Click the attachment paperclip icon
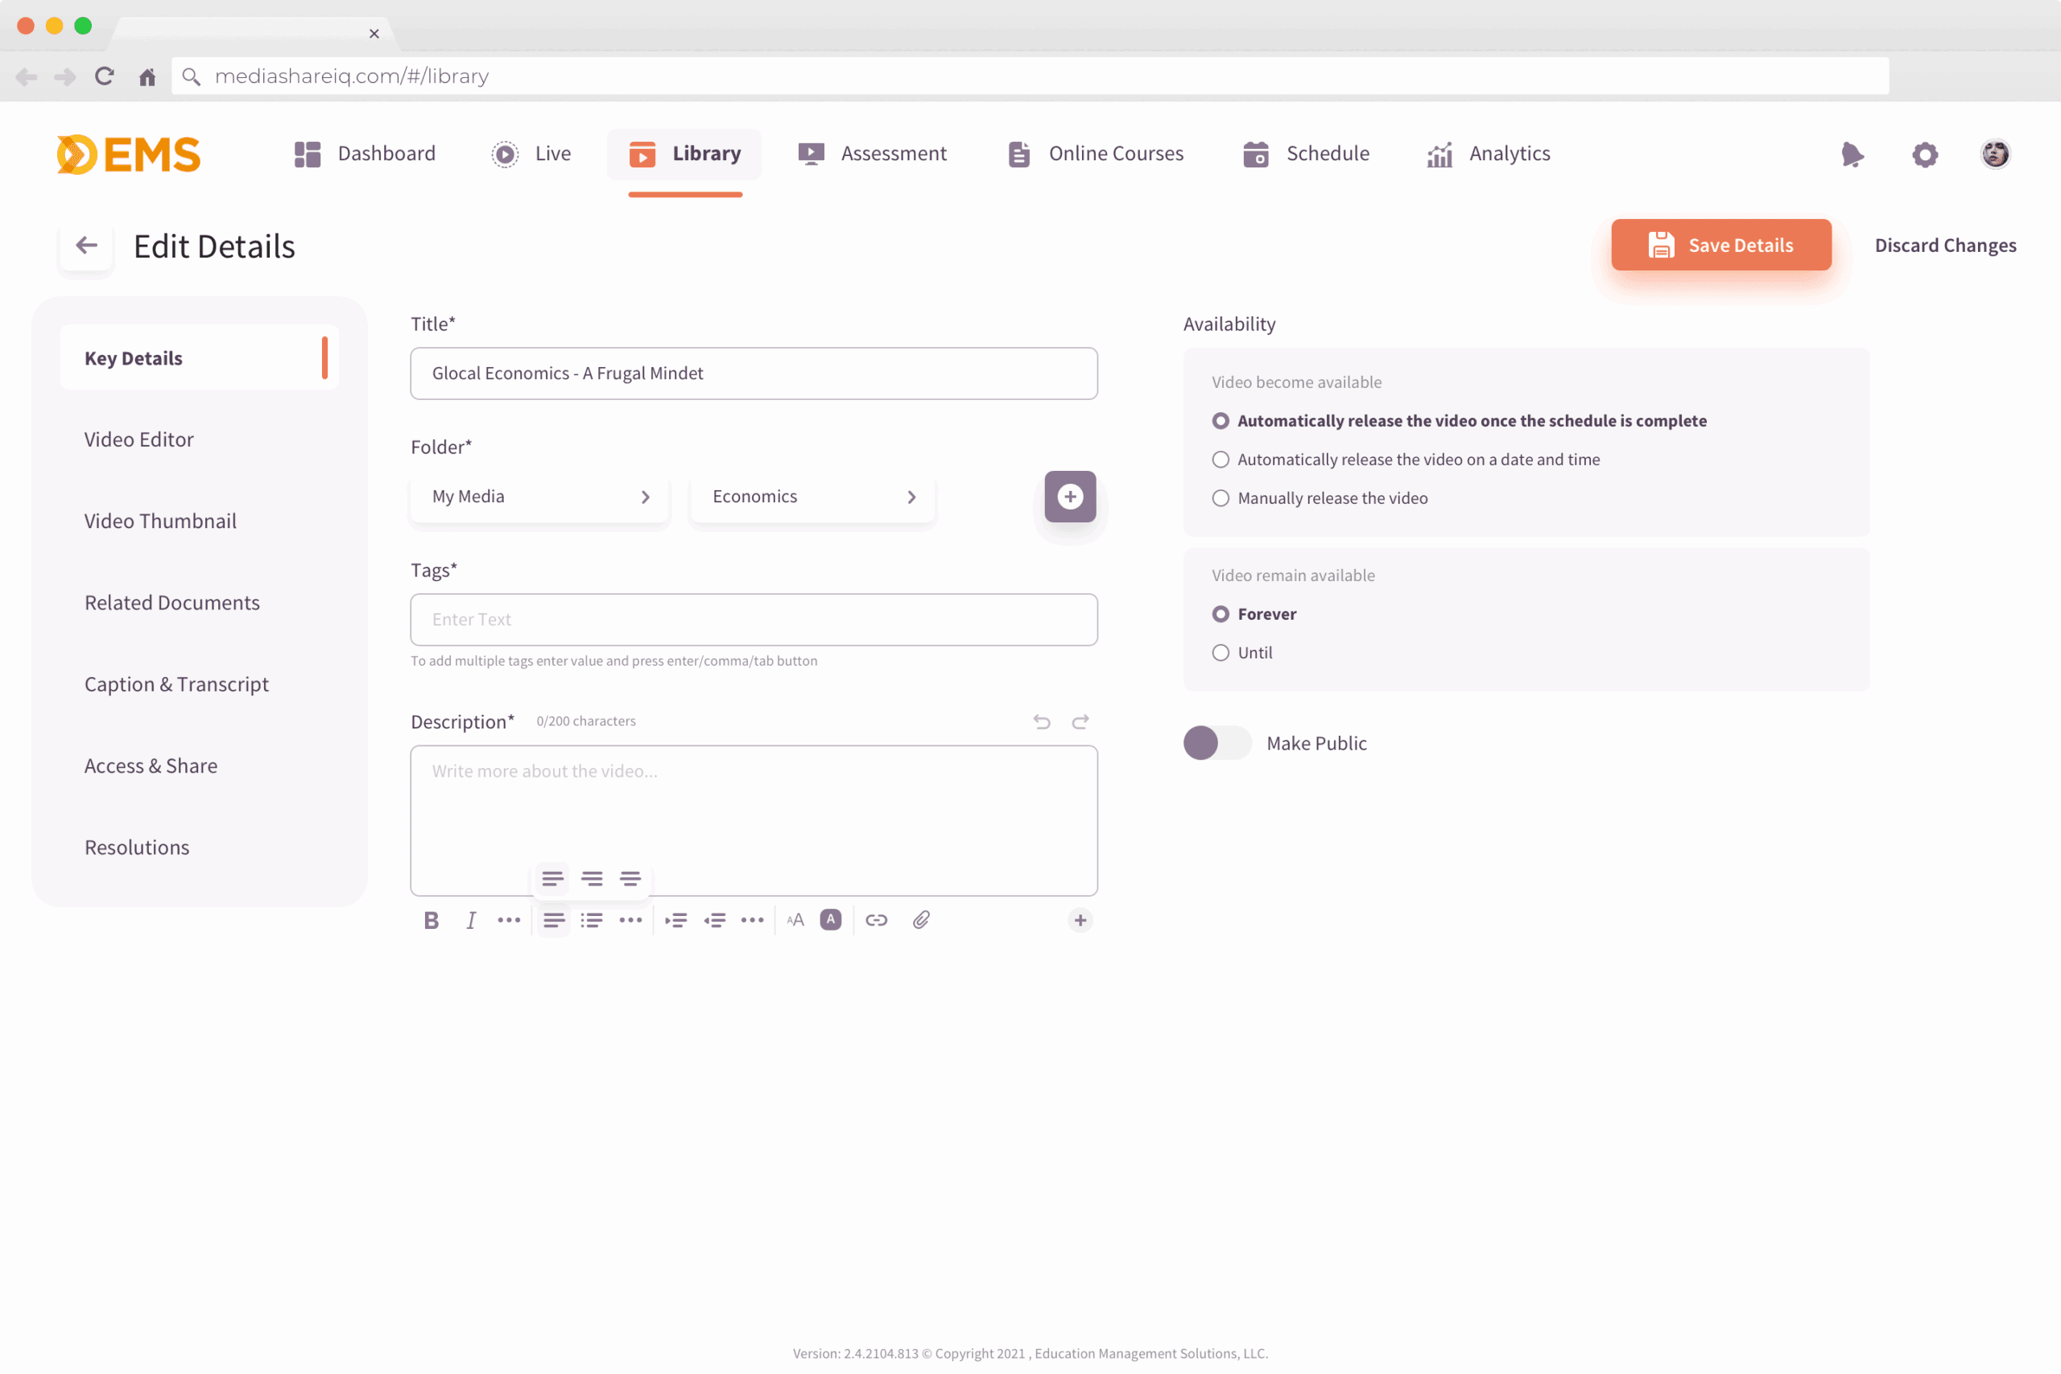2061x1374 pixels. coord(921,920)
